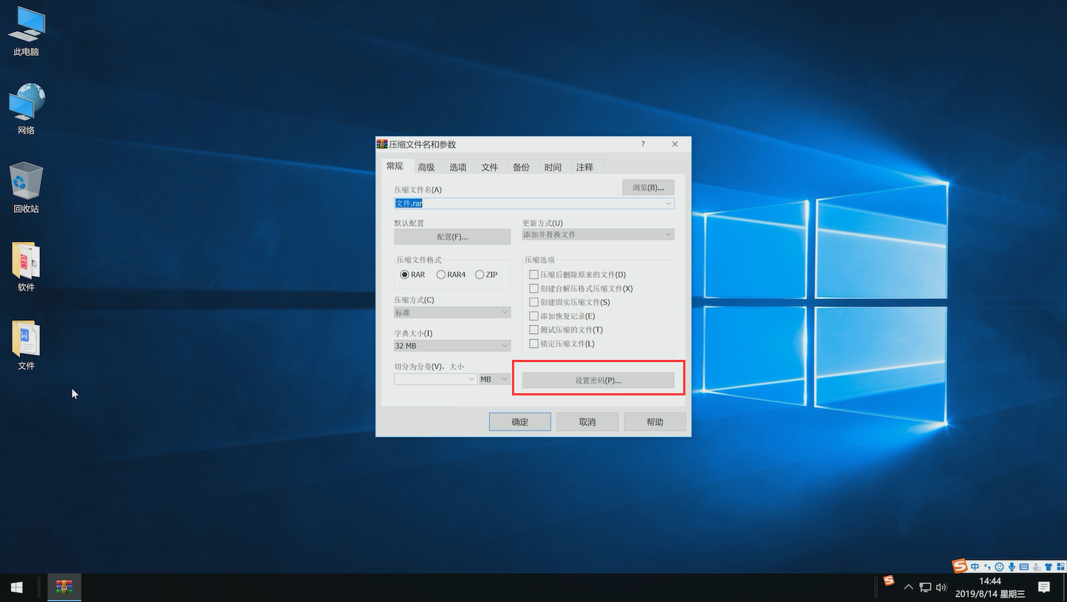
Task: Open the 字典大小 dropdown showing 32 MB
Action: click(452, 346)
